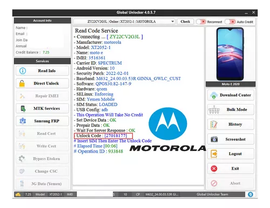The image size is (270, 208).
Task: Click the Moto E 2020 phone thumbnail
Action: 230,54
